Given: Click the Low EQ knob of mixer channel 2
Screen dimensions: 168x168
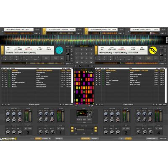Looking at the screenshot, I should click(x=118, y=114).
